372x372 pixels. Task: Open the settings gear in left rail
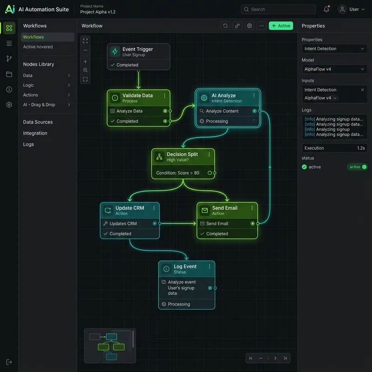9,105
